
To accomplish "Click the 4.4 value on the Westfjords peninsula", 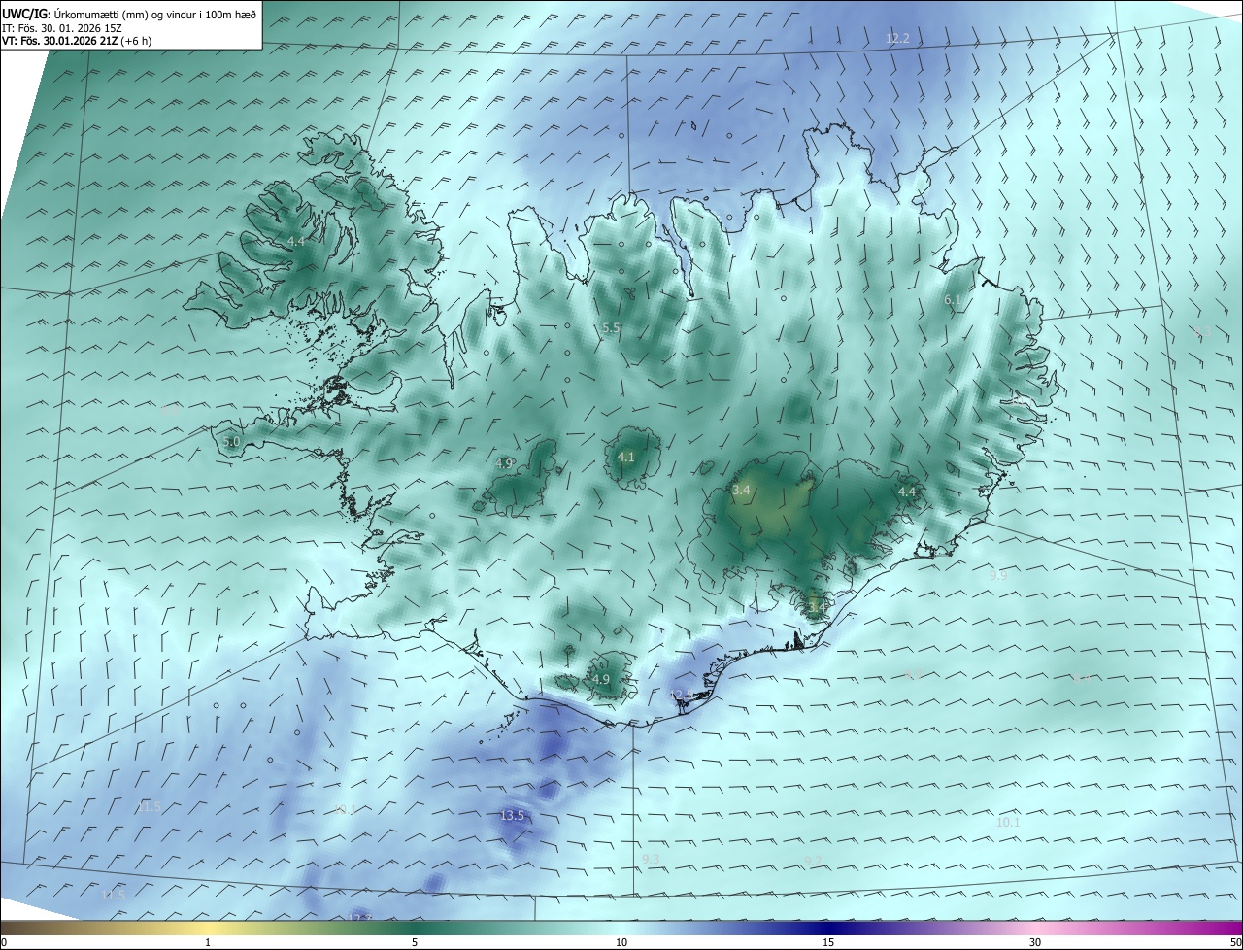I will click(296, 241).
